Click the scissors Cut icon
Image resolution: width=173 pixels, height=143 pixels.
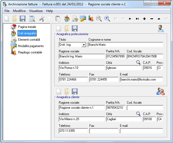coord(42,19)
